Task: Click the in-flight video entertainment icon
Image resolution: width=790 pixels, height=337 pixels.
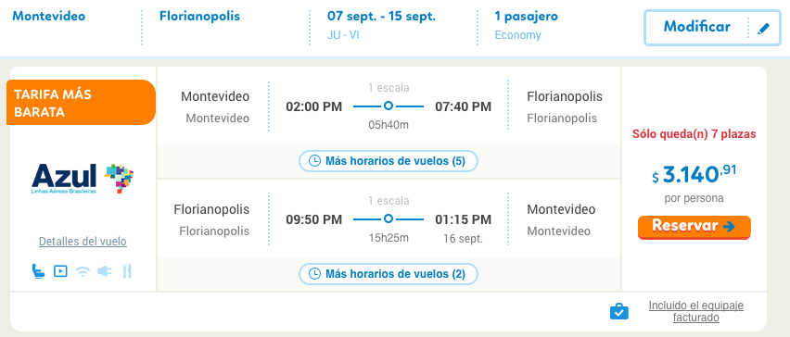Action: coord(60,271)
